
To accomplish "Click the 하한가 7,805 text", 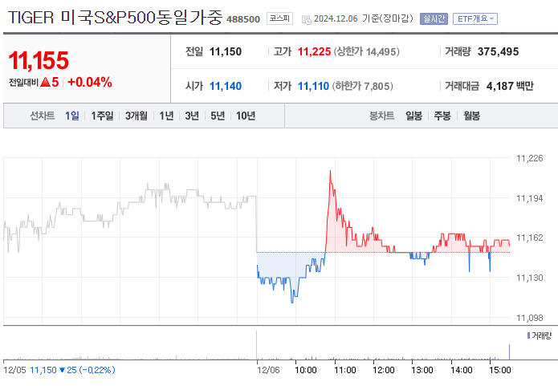I will [362, 86].
